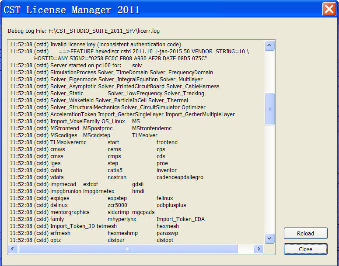Click the 'expstep' entry
339x266 pixels.
(117, 198)
